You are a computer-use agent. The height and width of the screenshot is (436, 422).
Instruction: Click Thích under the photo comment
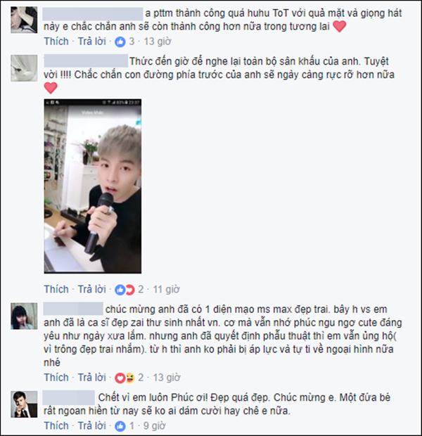pos(56,290)
